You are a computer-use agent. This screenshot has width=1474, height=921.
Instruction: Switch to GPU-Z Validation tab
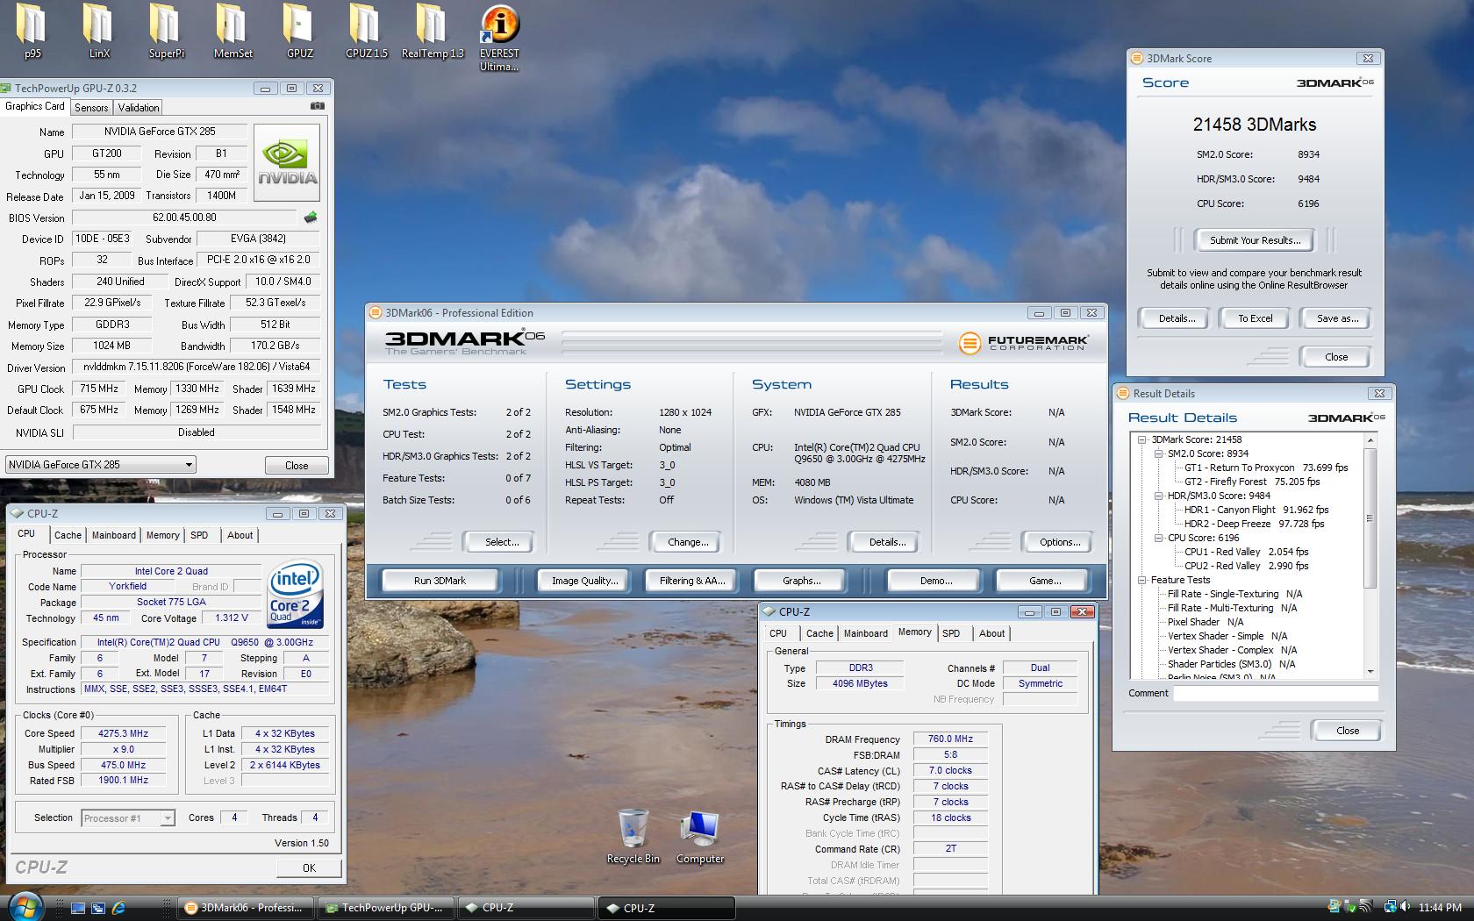click(x=139, y=107)
